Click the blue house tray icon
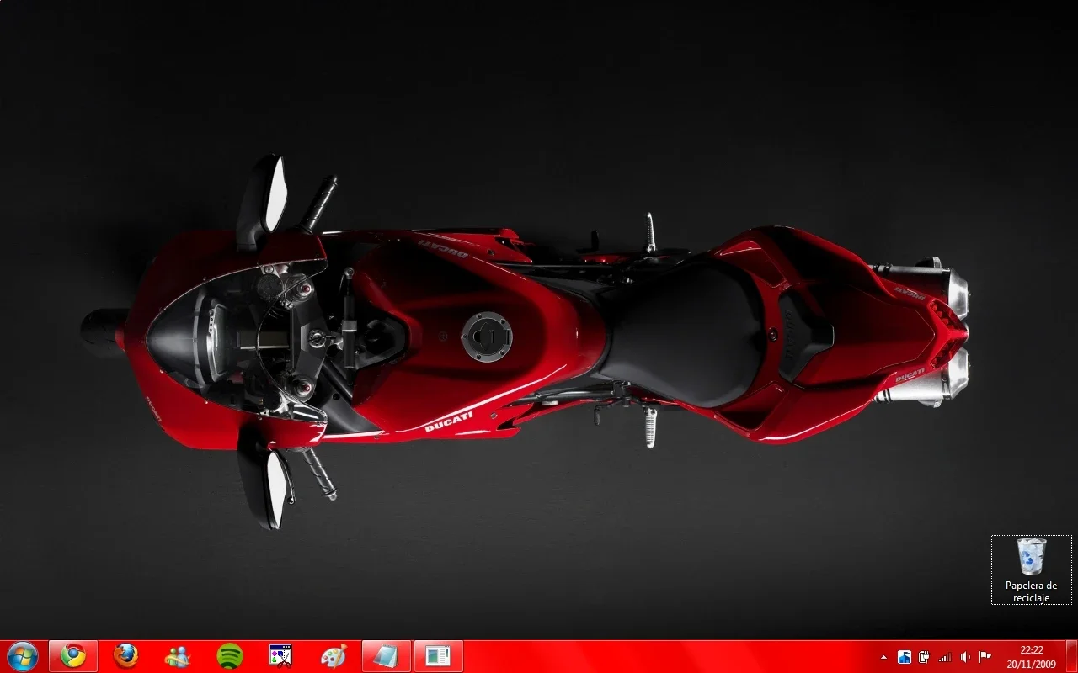 905,657
